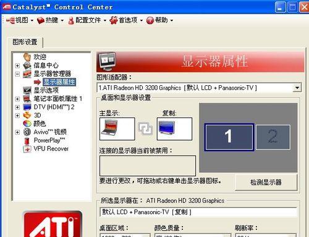Open the 图形适配器 dropdown
309x237 pixels.
click(297, 88)
